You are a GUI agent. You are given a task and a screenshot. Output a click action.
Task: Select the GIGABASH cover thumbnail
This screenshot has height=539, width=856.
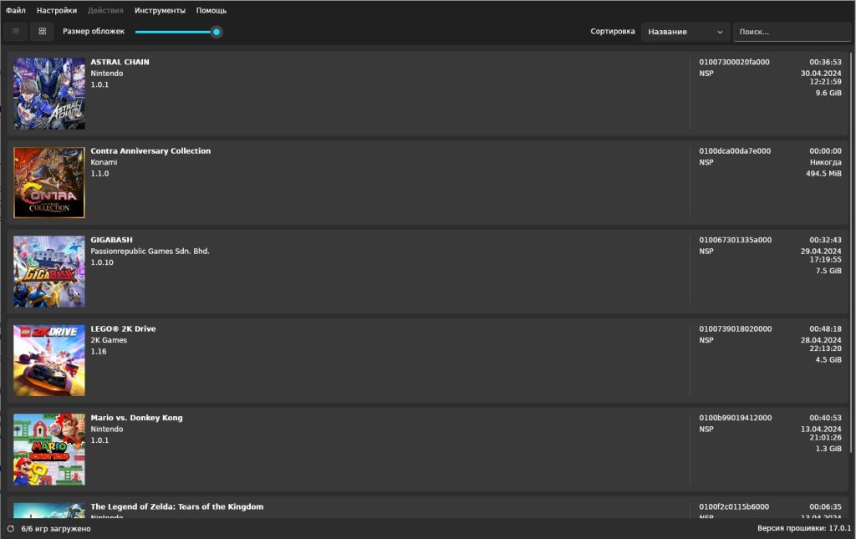tap(49, 272)
